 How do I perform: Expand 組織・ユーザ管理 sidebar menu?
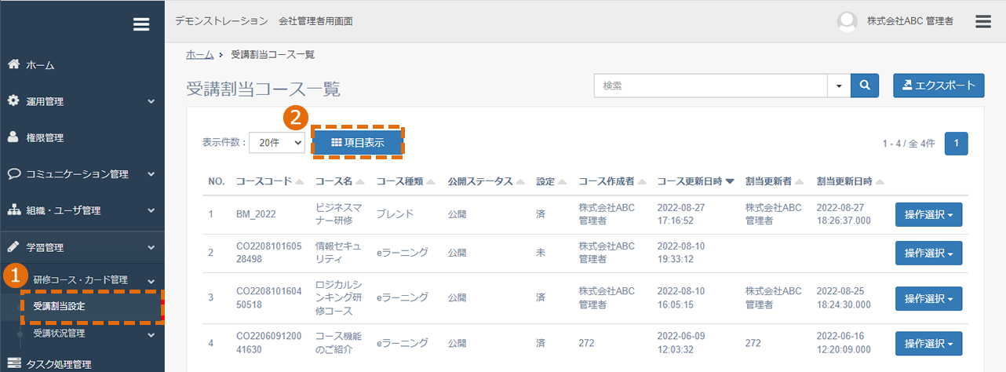pos(82,210)
